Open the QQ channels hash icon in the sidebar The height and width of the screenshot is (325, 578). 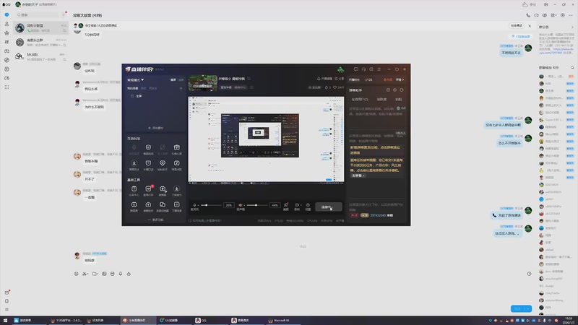click(7, 42)
